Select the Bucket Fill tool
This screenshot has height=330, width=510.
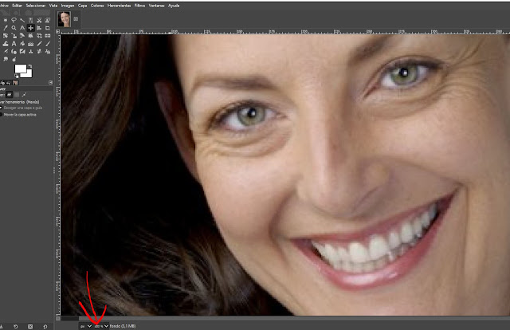click(x=22, y=44)
